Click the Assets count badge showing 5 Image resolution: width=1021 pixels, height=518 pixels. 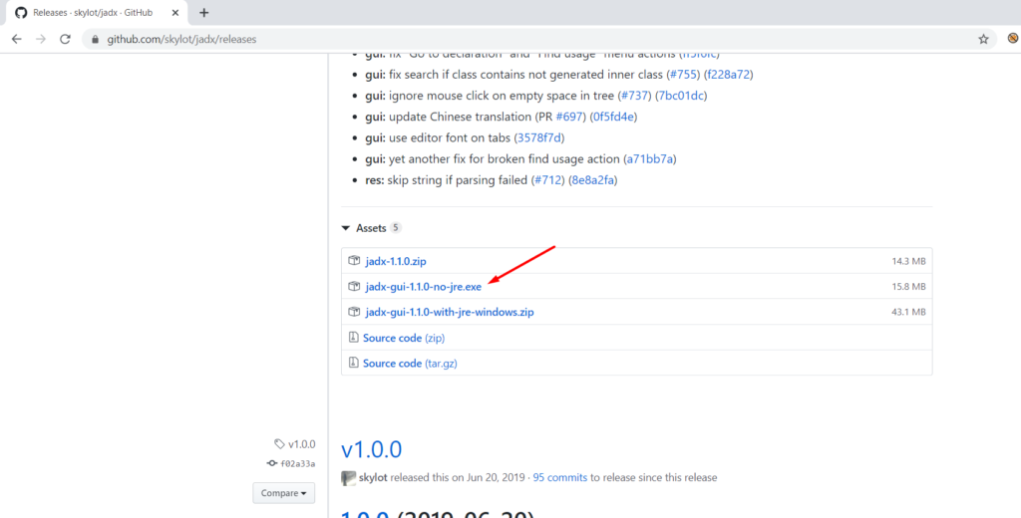click(396, 228)
